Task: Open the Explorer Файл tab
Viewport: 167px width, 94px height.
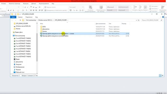Action: click(x=13, y=17)
